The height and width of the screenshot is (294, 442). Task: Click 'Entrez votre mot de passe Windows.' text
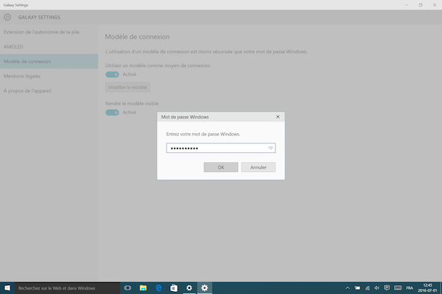pos(203,135)
